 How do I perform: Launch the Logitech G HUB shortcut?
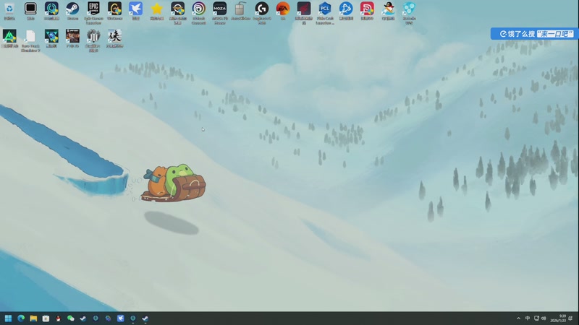point(262,13)
